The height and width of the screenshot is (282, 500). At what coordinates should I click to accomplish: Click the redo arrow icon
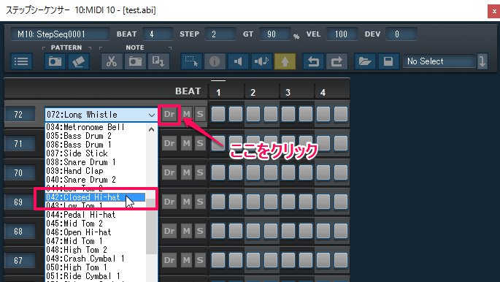pyautogui.click(x=336, y=61)
